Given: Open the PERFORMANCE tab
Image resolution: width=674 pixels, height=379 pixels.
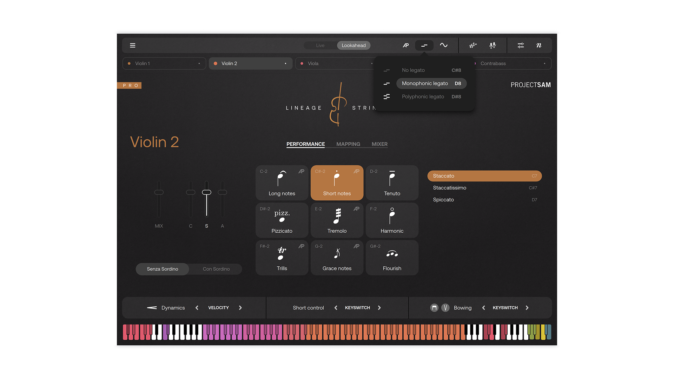Looking at the screenshot, I should (305, 144).
